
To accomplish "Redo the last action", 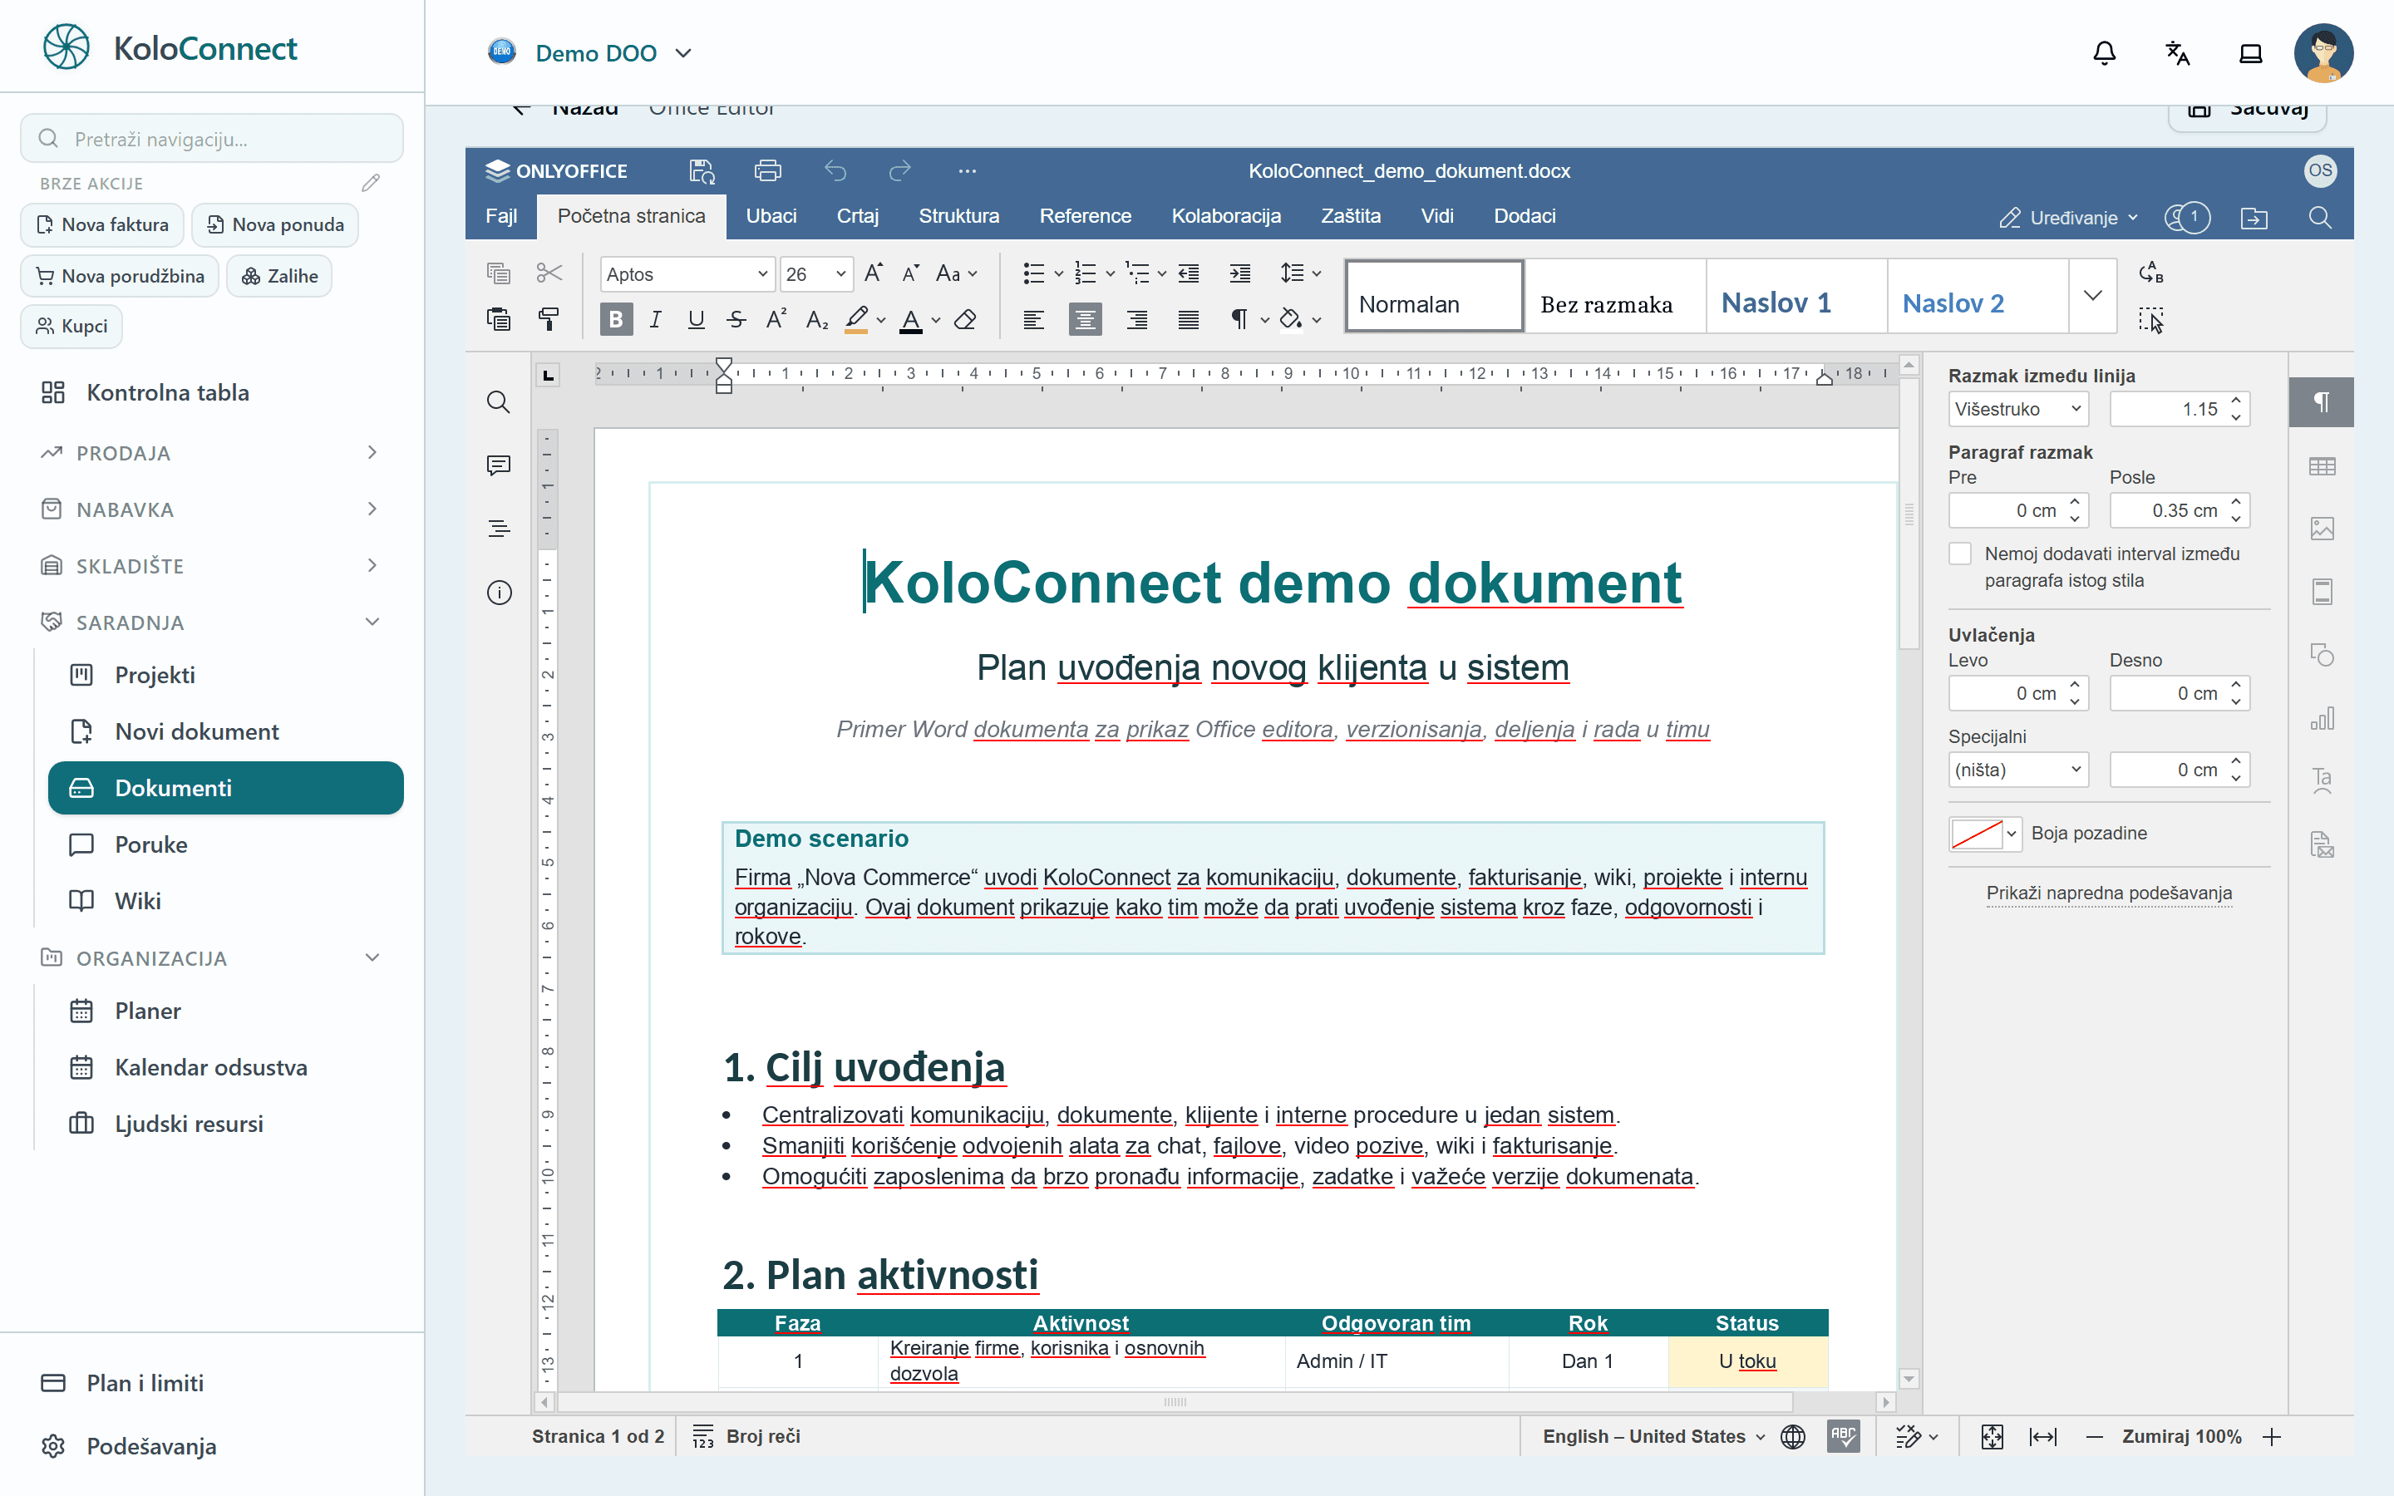I will tap(899, 171).
